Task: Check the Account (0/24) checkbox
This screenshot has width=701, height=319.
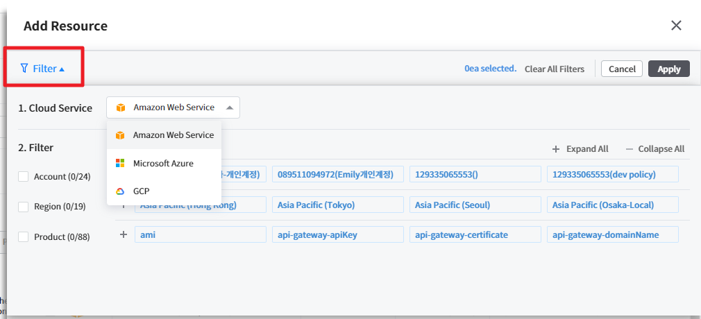Action: pos(24,177)
